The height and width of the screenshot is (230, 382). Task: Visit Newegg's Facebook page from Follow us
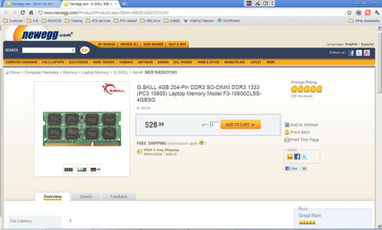[351, 53]
